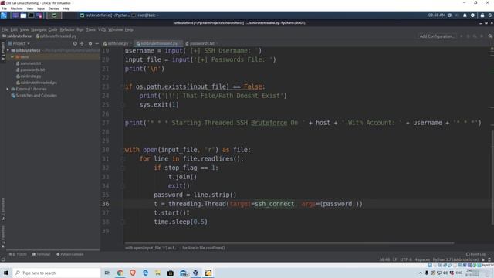Open the PyCharm Edit menu
Image resolution: width=494 pixels, height=278 pixels.
click(14, 29)
